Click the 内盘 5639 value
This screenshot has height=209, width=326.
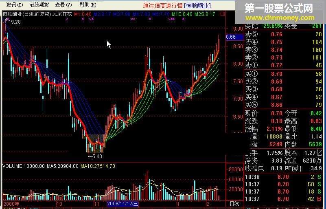[x=315, y=144]
